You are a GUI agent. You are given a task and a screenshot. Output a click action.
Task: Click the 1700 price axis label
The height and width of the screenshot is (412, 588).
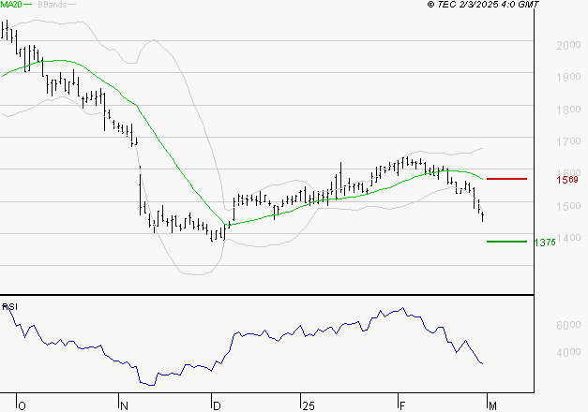[x=568, y=141]
